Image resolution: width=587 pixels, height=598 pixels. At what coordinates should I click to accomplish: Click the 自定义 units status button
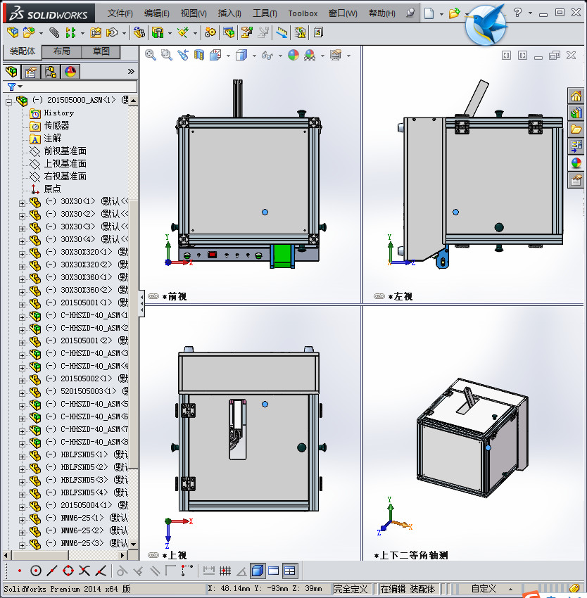point(484,589)
